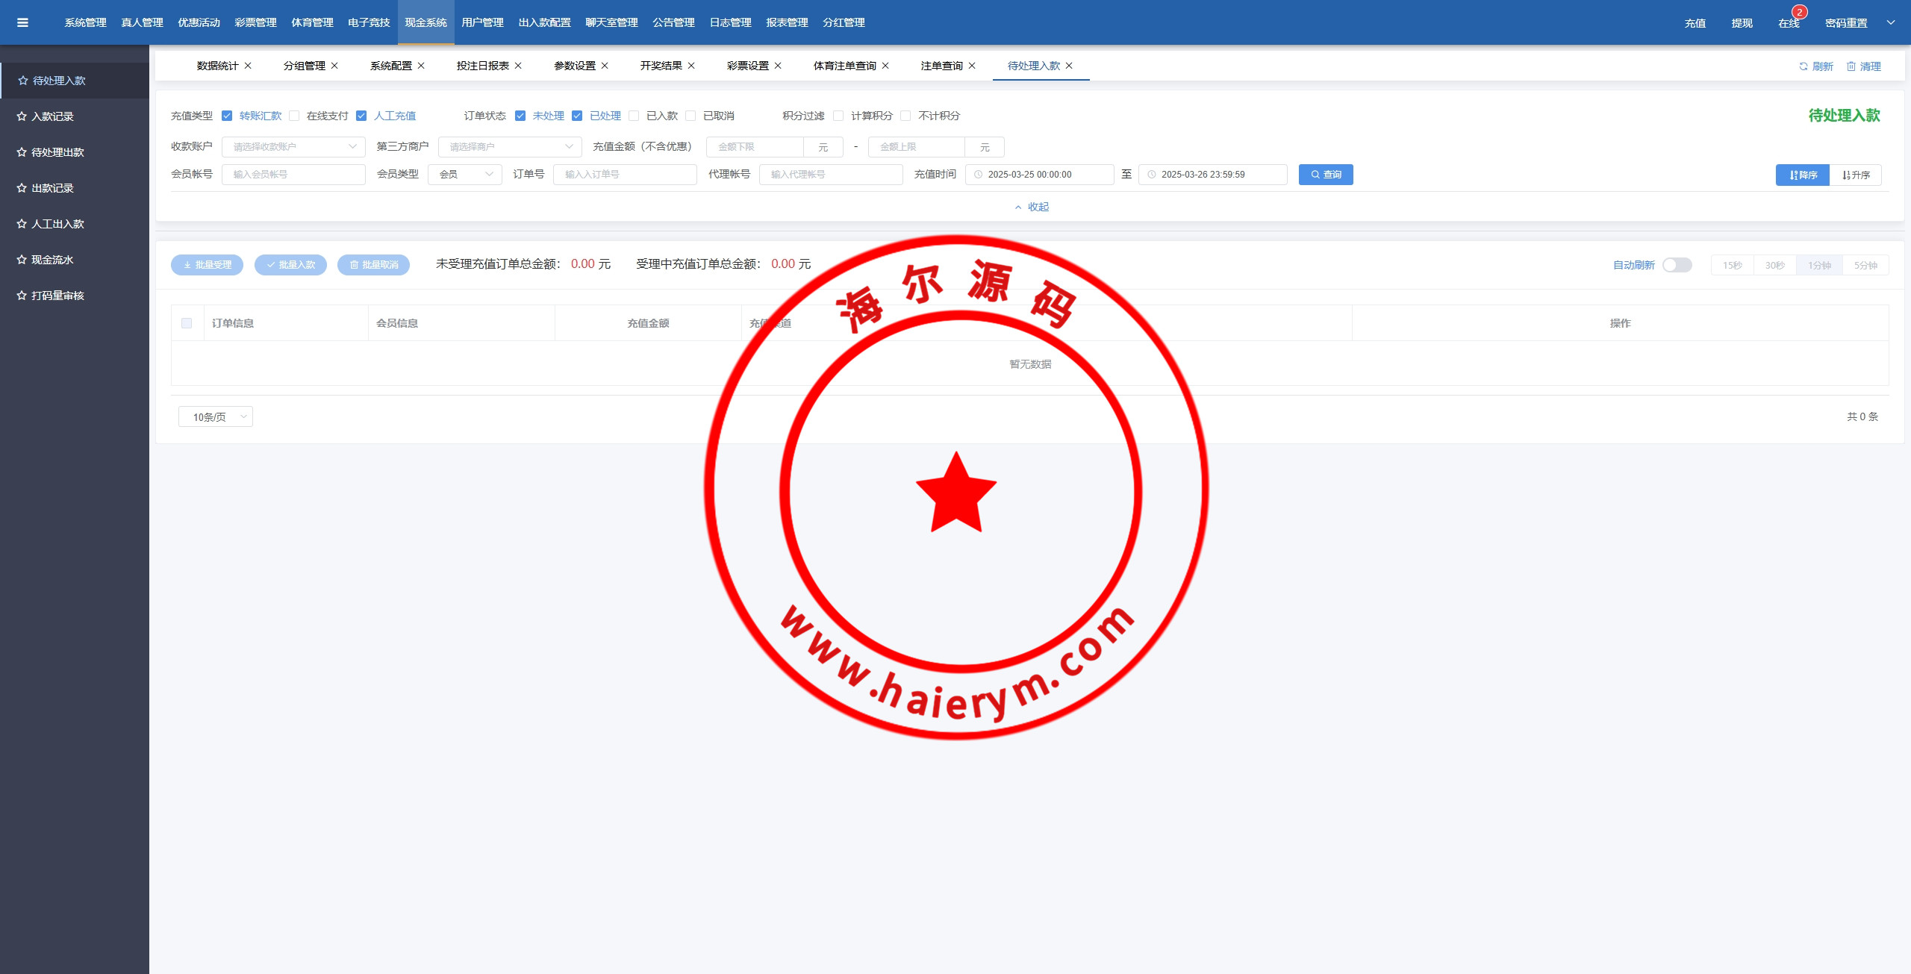
Task: Click the 清理 trash icon
Action: pyautogui.click(x=1851, y=66)
